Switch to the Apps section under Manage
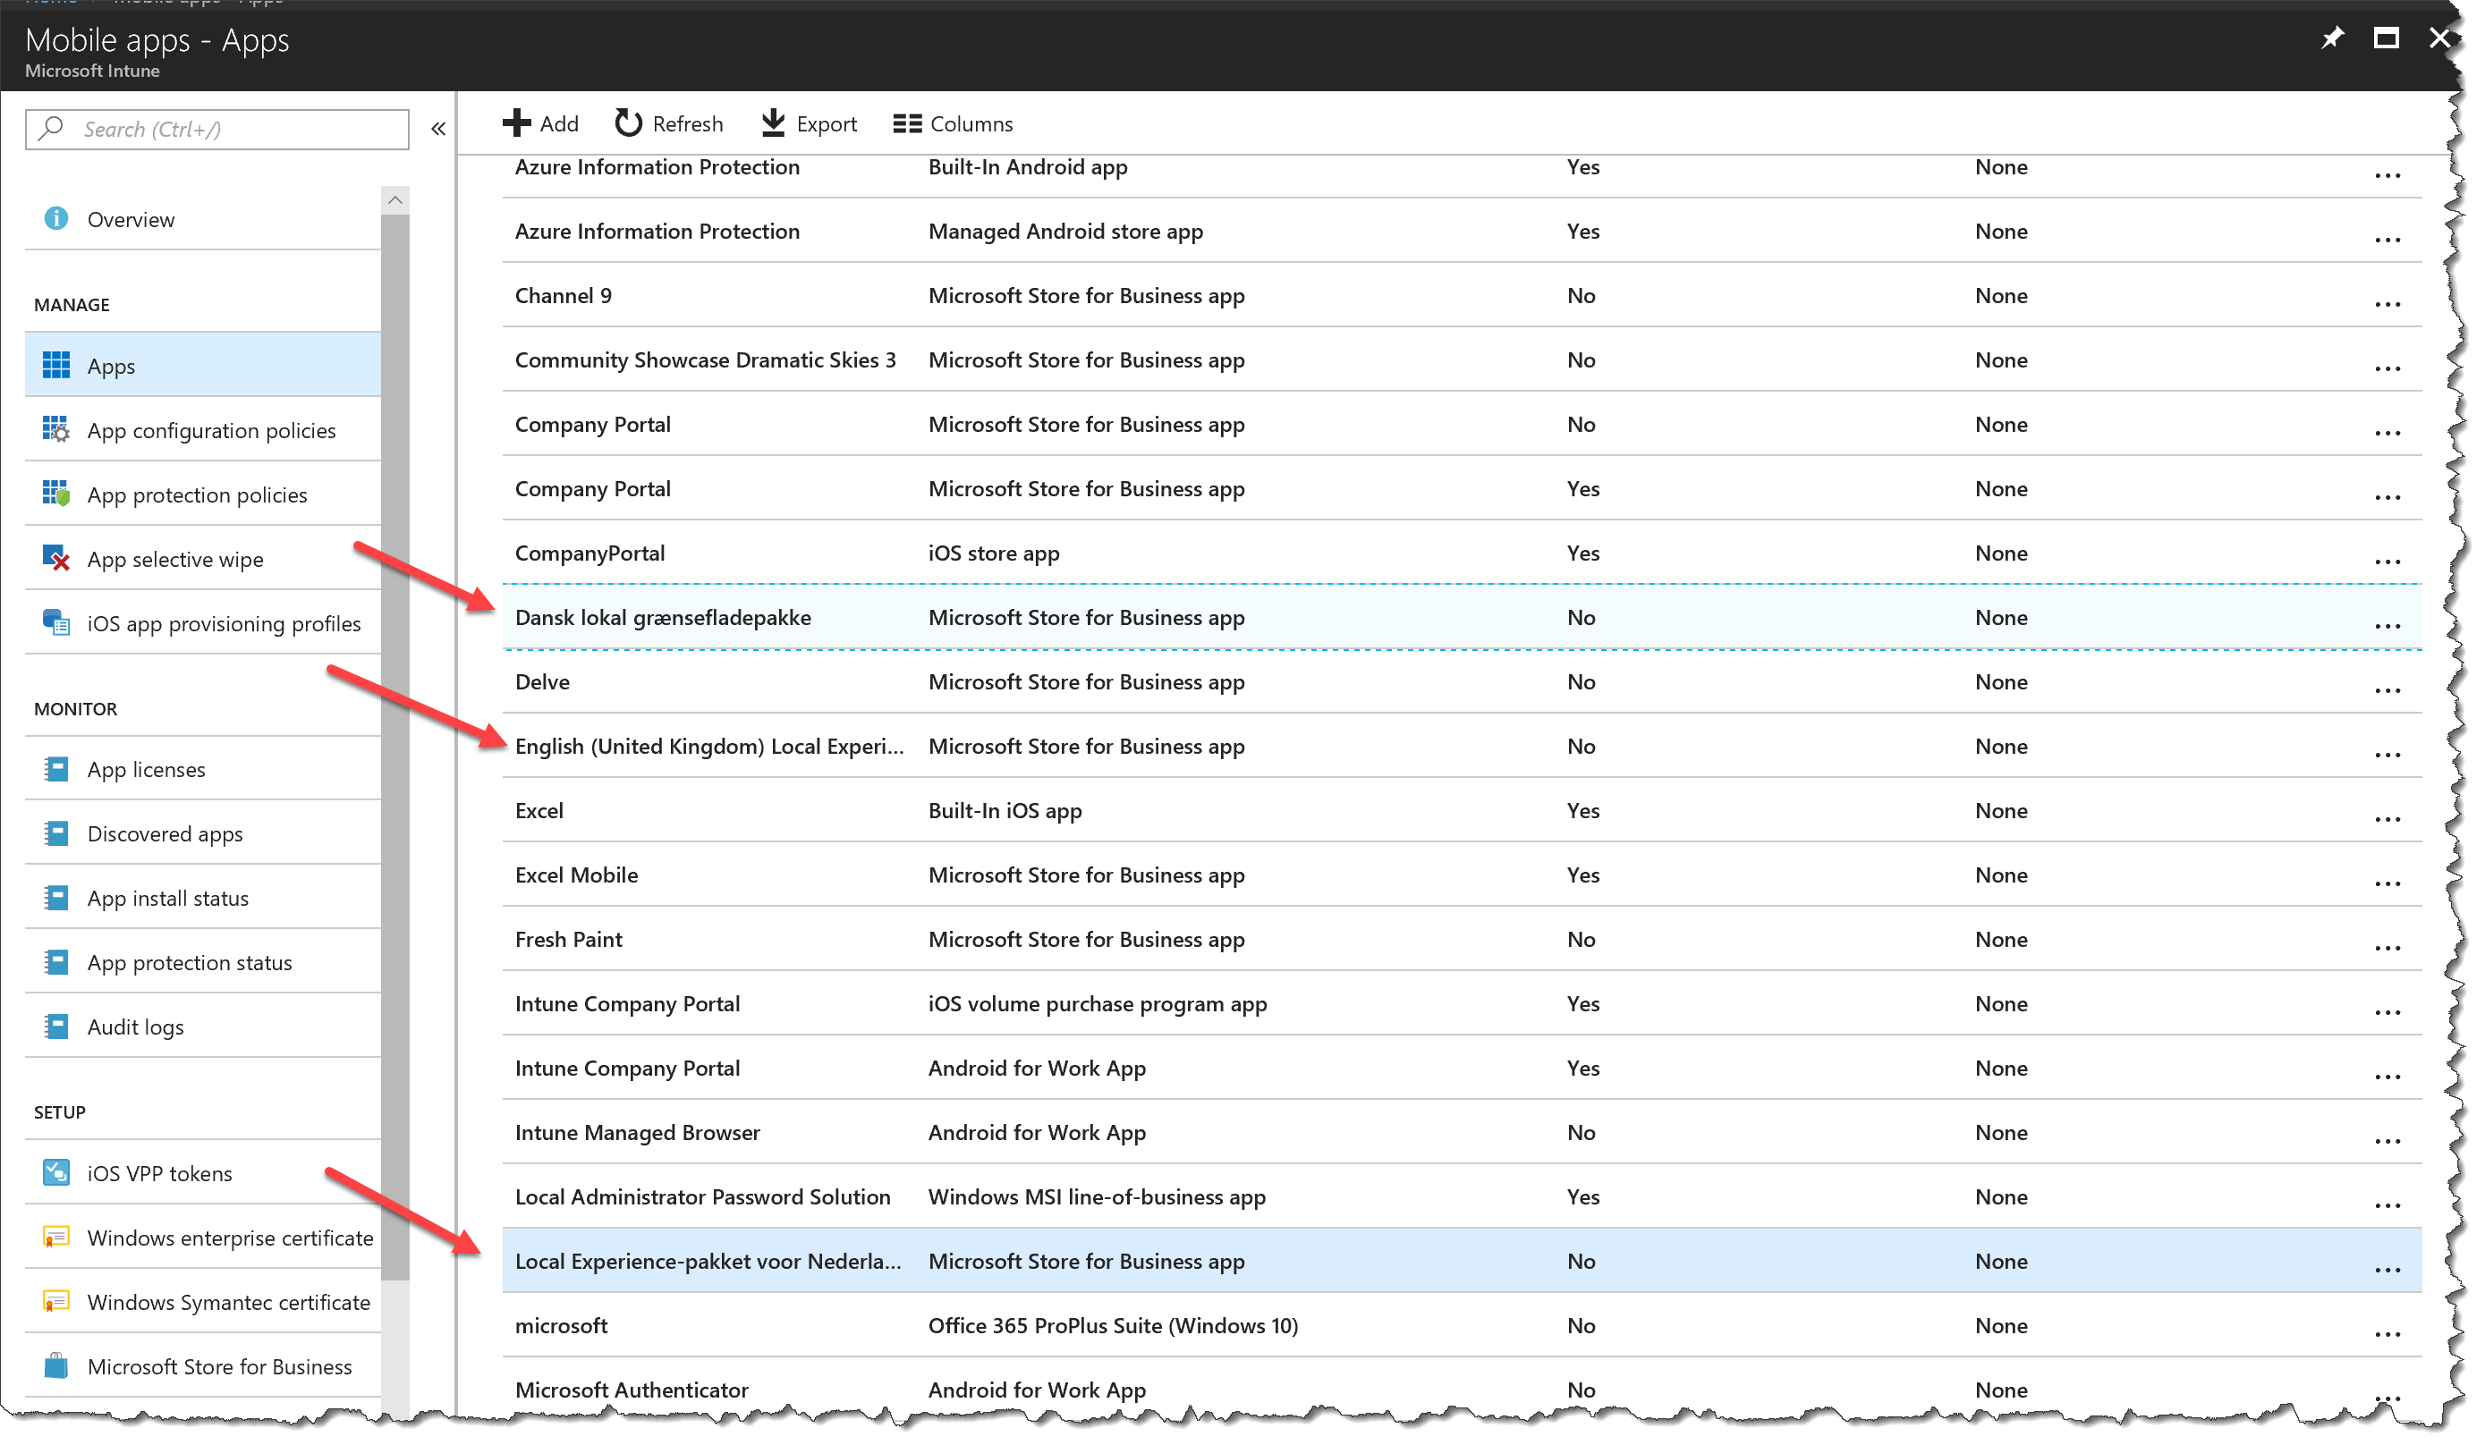Viewport: 2485px width, 1445px height. [109, 366]
